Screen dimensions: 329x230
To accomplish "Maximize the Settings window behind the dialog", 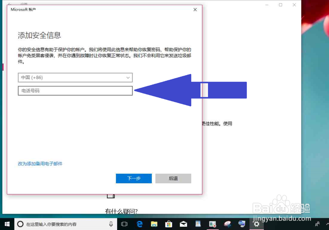I will pyautogui.click(x=281, y=5).
